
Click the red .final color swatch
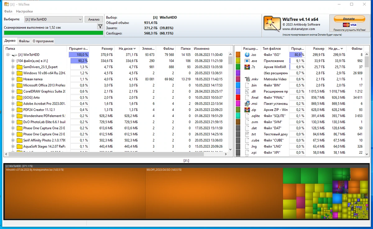click(238, 98)
